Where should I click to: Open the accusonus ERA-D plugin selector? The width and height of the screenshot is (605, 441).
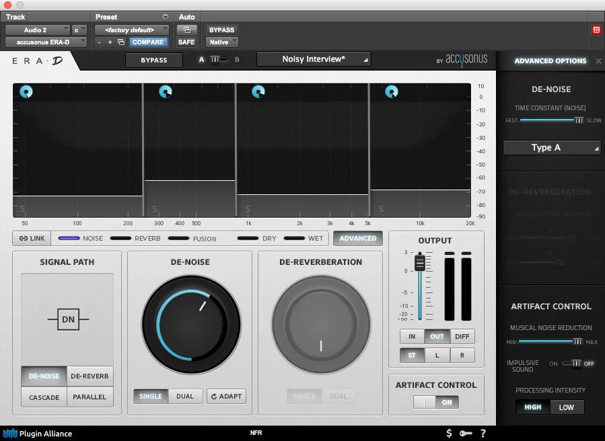click(46, 42)
